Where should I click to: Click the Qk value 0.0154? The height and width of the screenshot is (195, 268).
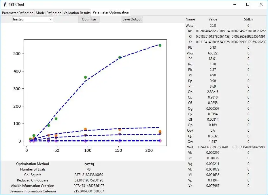213,114
